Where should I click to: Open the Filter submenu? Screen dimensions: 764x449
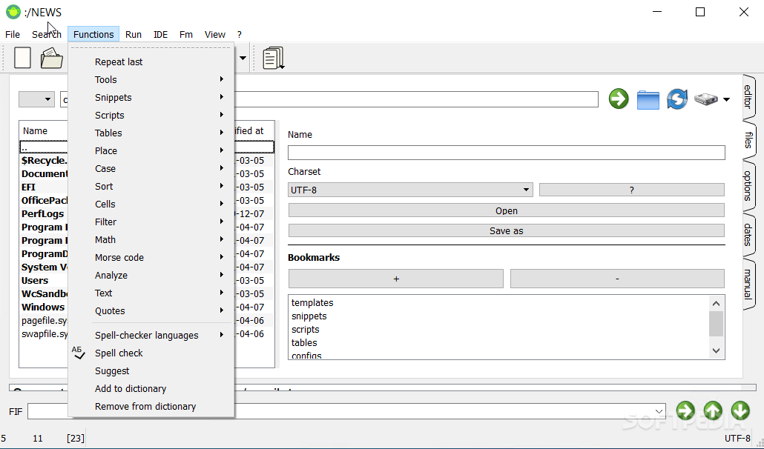(x=151, y=222)
